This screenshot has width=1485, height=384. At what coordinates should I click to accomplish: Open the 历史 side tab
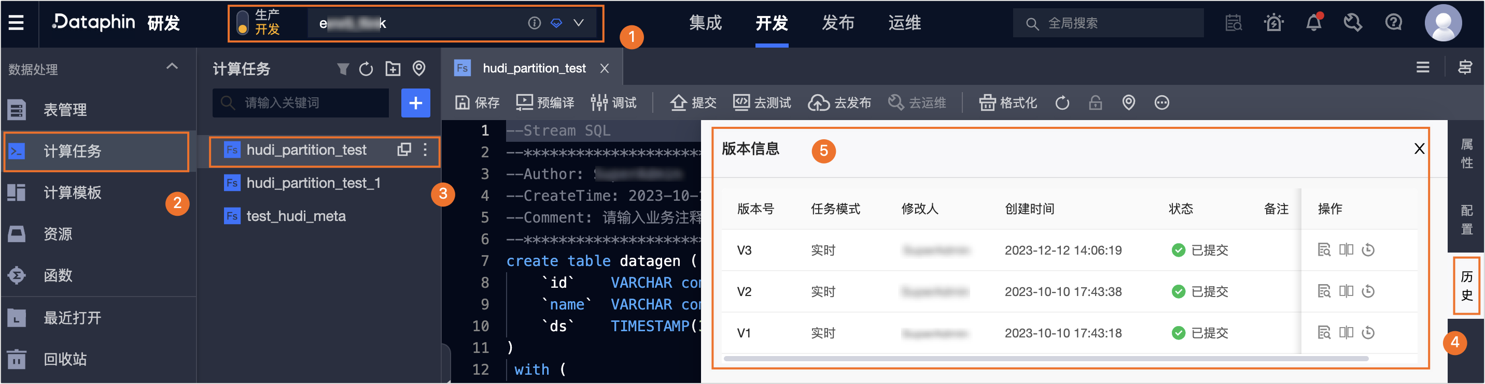pyautogui.click(x=1466, y=286)
